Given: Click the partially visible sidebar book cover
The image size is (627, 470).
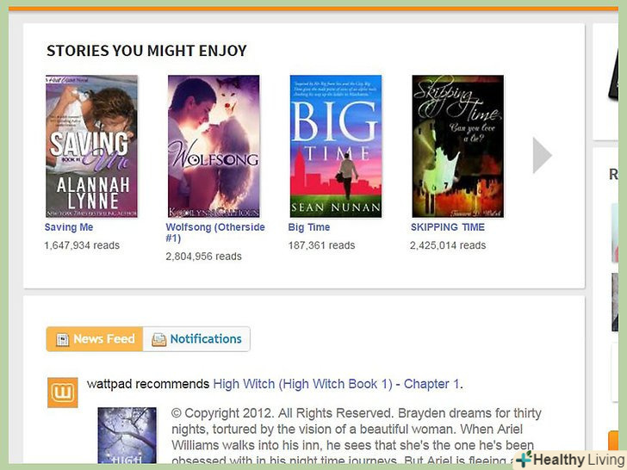Looking at the screenshot, I should (615, 233).
